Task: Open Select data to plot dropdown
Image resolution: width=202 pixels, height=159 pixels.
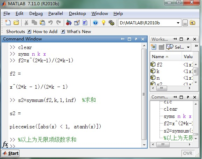Action: [x=178, y=47]
